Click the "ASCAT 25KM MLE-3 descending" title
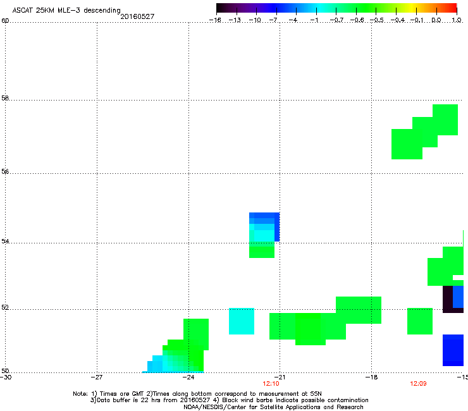Viewport: 468px width, 411px height. click(x=66, y=10)
